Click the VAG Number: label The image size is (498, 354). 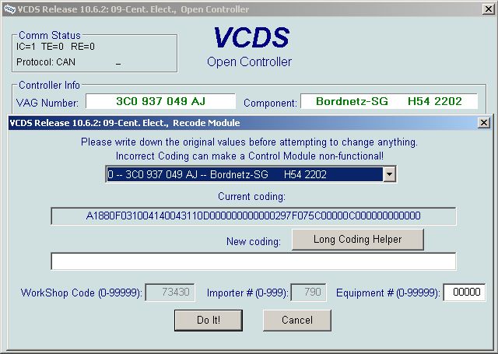(x=47, y=103)
